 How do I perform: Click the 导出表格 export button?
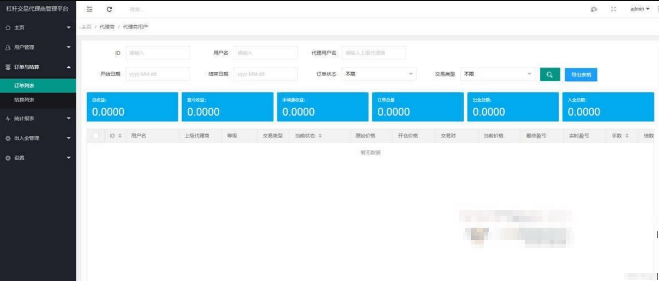581,75
